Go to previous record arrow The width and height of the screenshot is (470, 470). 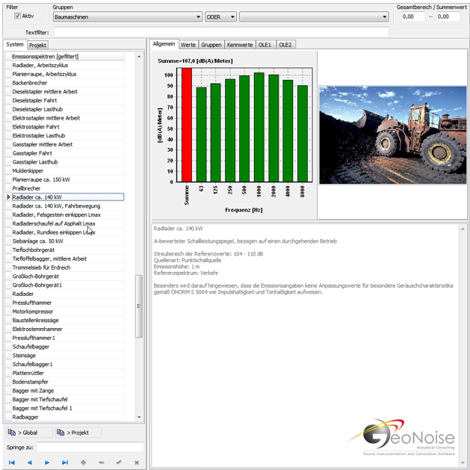coord(29,463)
